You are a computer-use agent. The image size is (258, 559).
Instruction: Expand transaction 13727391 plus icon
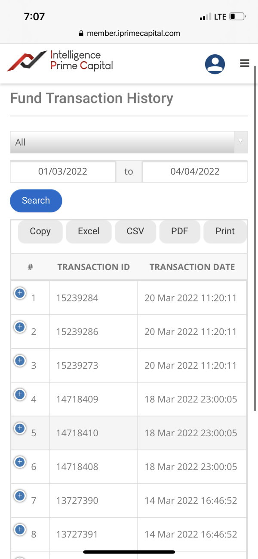(x=19, y=529)
